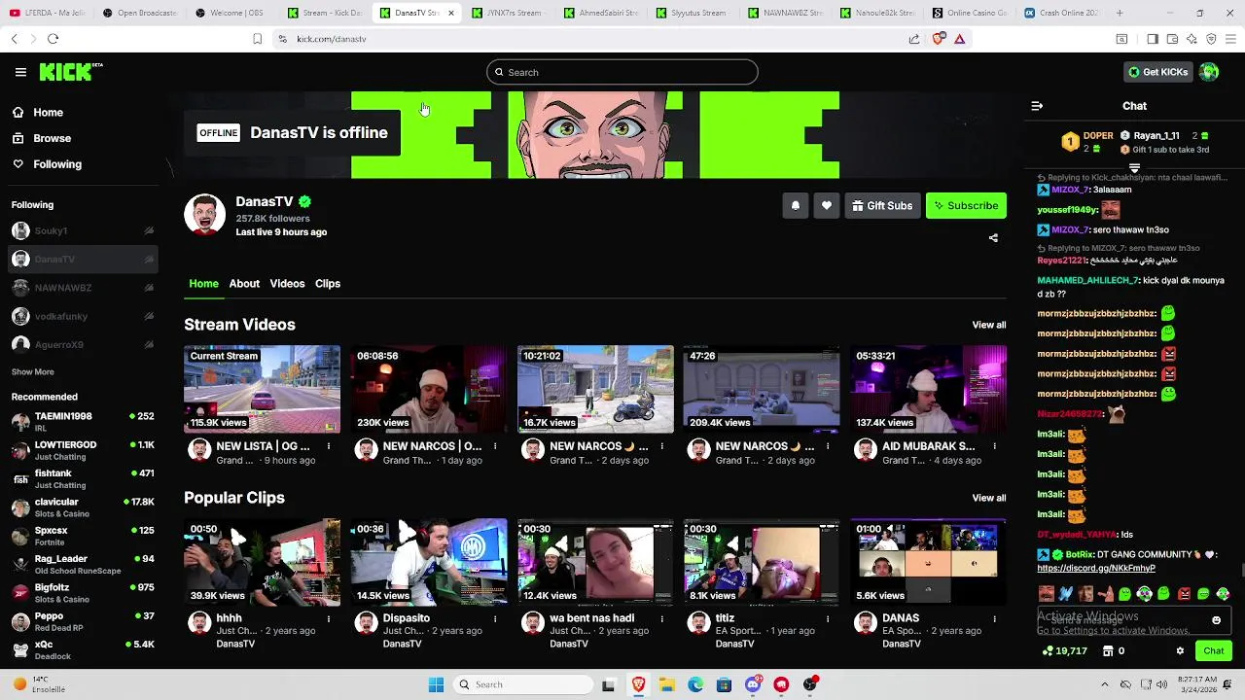
Task: Click the green Chat send button
Action: (x=1213, y=651)
